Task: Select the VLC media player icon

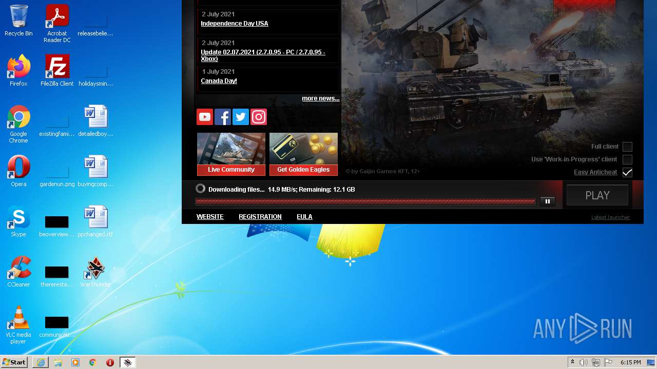Action: [18, 325]
